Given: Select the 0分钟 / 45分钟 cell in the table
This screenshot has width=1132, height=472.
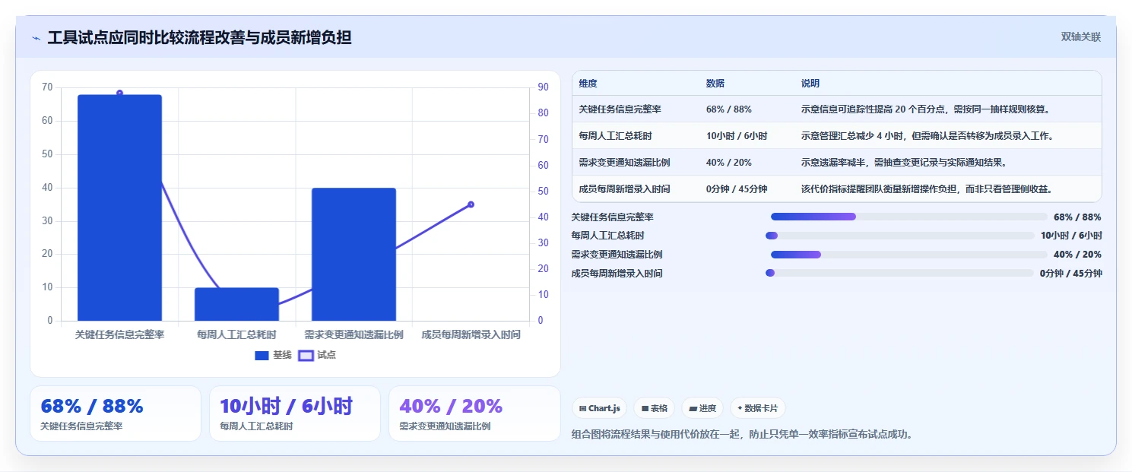Looking at the screenshot, I should point(737,189).
